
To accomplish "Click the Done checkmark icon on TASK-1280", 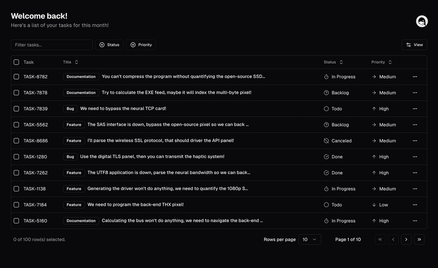I will [x=326, y=157].
